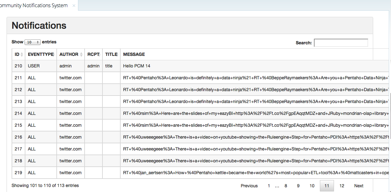Viewport: 391px width, 192px height.
Task: Select ID cell 214
Action: coord(18,113)
